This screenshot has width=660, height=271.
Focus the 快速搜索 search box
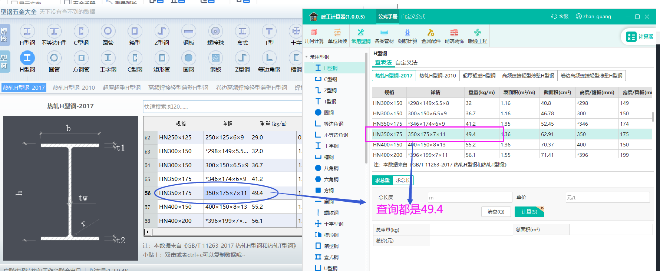point(222,107)
